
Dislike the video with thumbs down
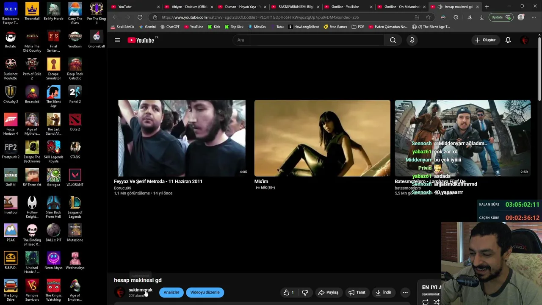click(305, 292)
